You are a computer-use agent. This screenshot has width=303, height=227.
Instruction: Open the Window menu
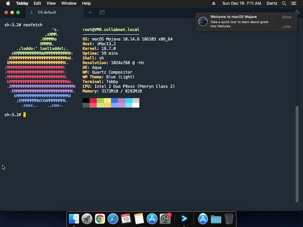point(69,3)
